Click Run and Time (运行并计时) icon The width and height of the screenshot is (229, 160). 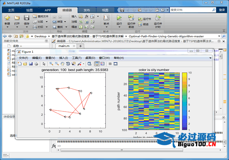pyautogui.click(x=158, y=18)
